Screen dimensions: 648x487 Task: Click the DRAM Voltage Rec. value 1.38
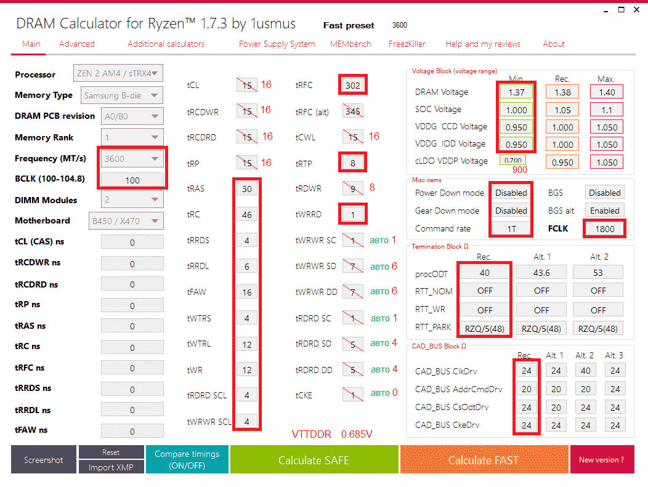coord(562,92)
